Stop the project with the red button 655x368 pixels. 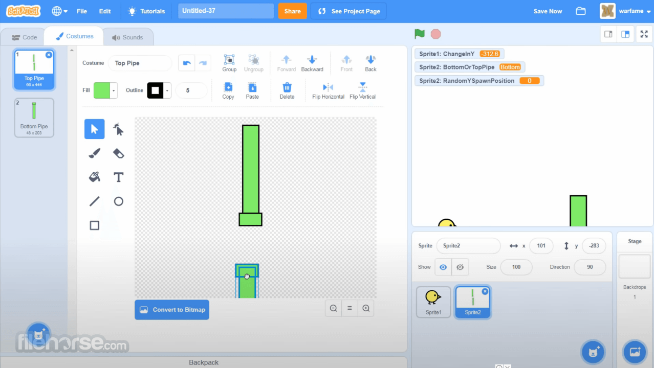point(435,34)
